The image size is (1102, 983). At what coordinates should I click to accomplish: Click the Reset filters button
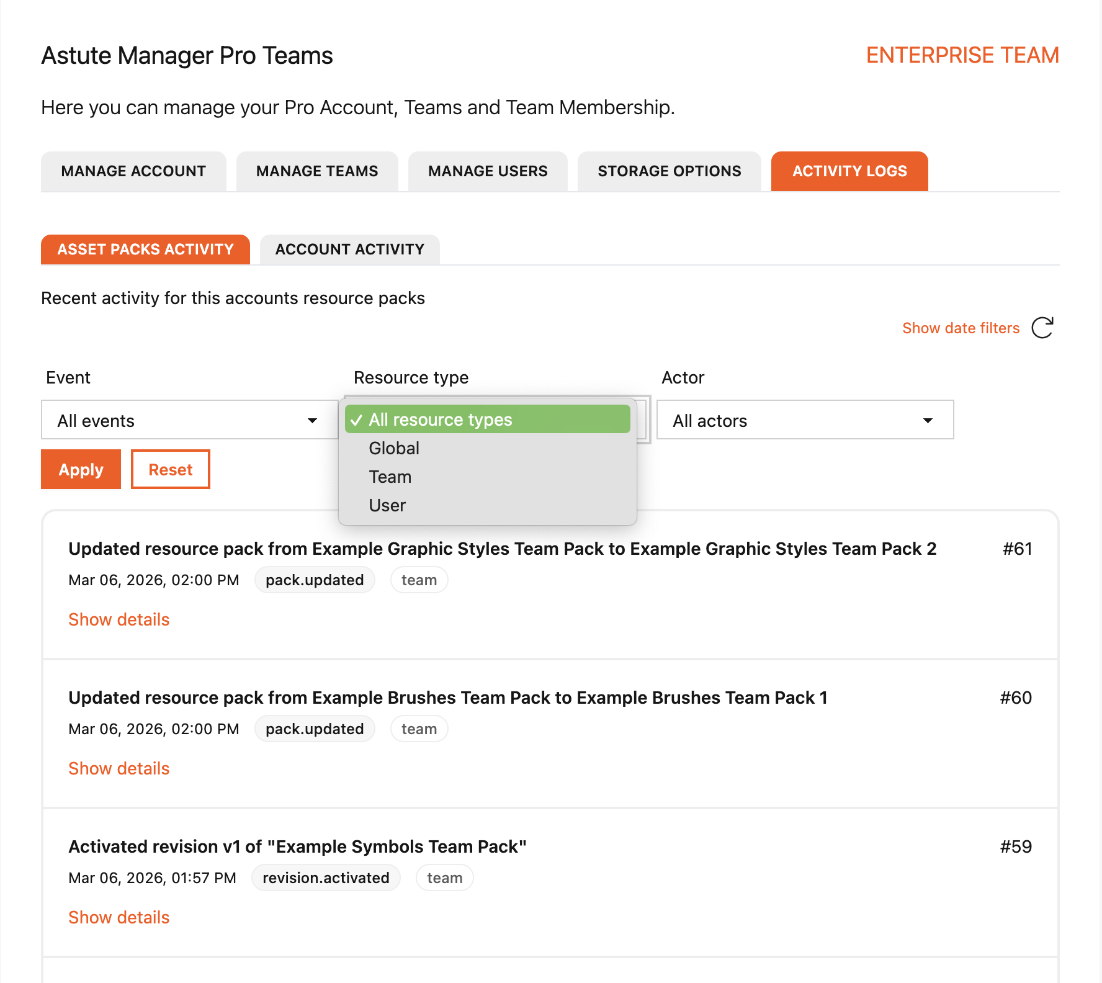(170, 469)
